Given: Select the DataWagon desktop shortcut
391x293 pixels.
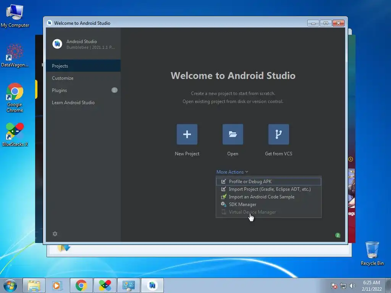Looking at the screenshot, I should [15, 55].
